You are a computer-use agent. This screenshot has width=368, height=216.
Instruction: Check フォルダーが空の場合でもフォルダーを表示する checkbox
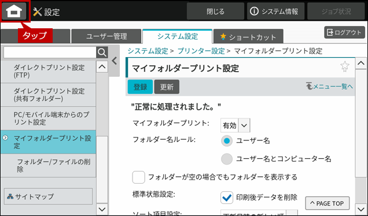[x=138, y=177]
